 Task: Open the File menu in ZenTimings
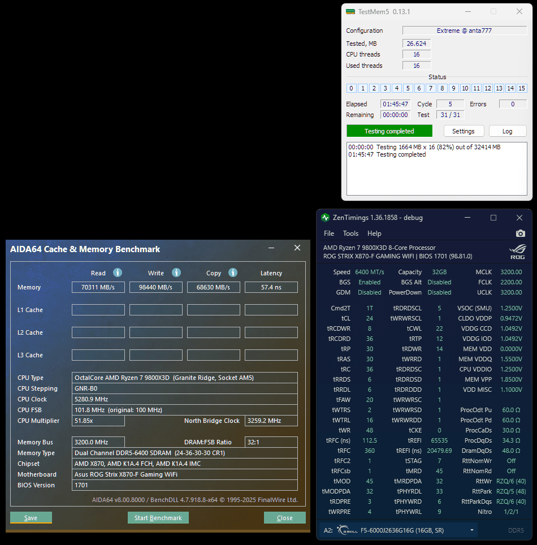coord(329,233)
